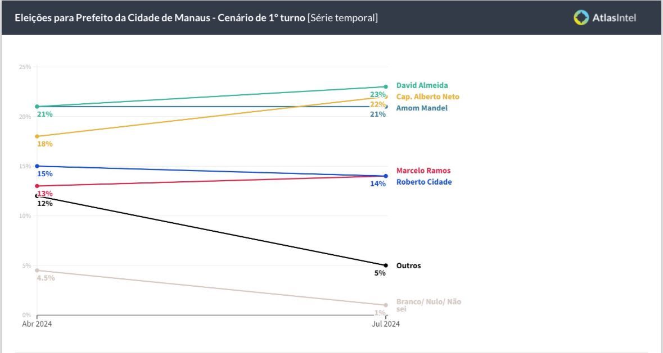Viewport: 663px width, 353px height.
Task: Select the Branco/ Nulo/ Não sei label
Action: coord(428,305)
